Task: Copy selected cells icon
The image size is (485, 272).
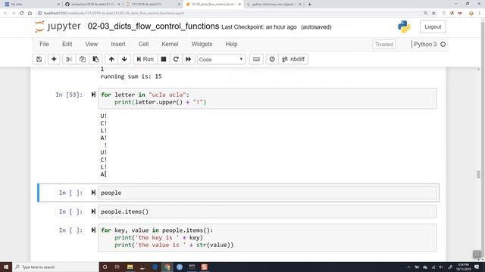Action: click(x=83, y=59)
